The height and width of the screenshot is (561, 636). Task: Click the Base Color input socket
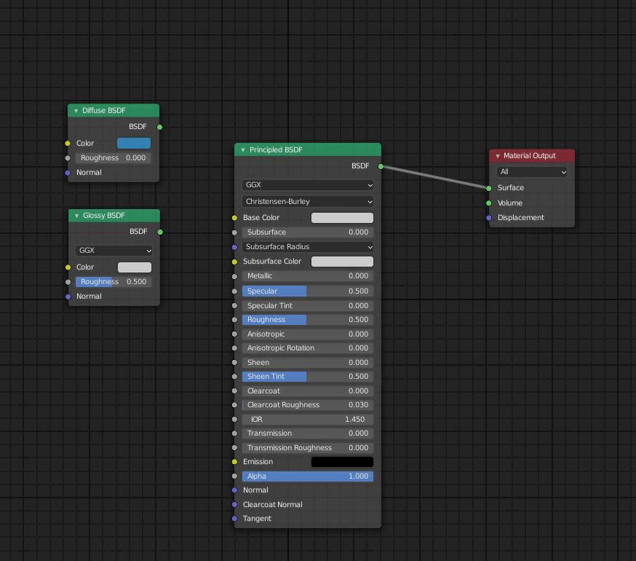pos(234,218)
